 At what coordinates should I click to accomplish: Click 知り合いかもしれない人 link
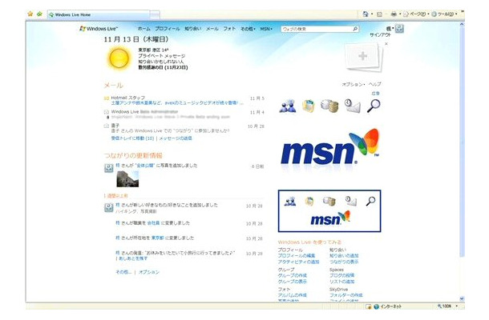pyautogui.click(x=161, y=62)
